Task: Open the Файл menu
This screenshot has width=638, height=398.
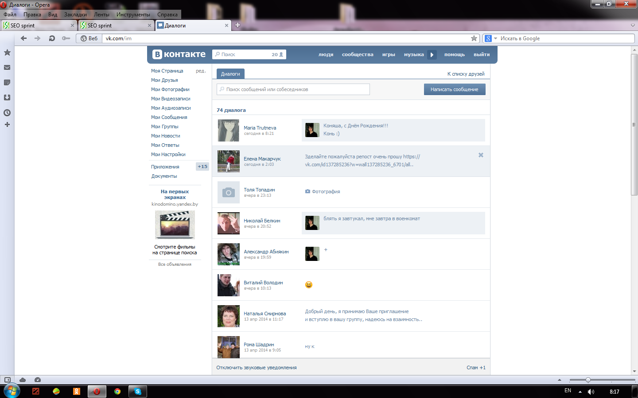Action: [10, 15]
